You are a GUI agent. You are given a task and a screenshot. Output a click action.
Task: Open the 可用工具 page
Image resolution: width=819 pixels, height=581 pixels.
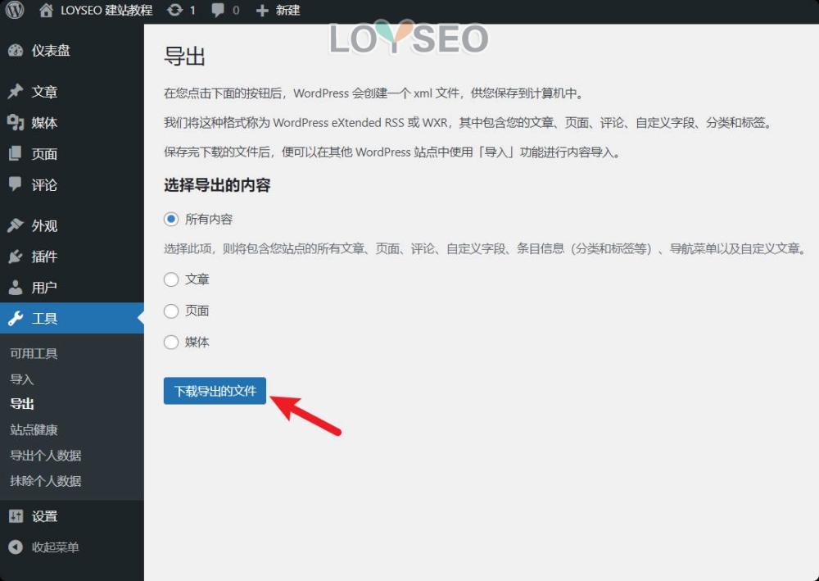(36, 353)
